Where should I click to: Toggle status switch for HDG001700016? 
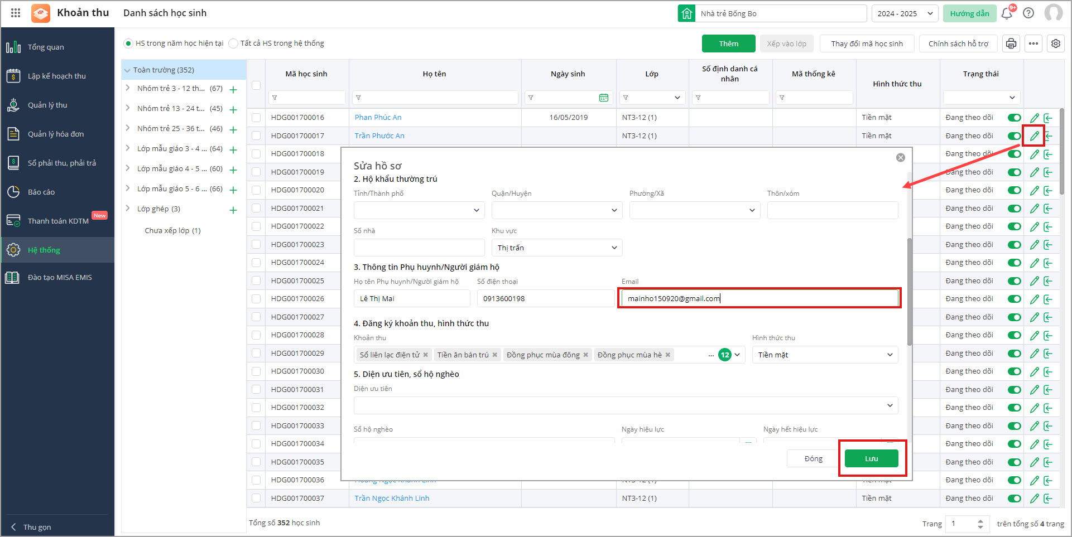point(1014,118)
